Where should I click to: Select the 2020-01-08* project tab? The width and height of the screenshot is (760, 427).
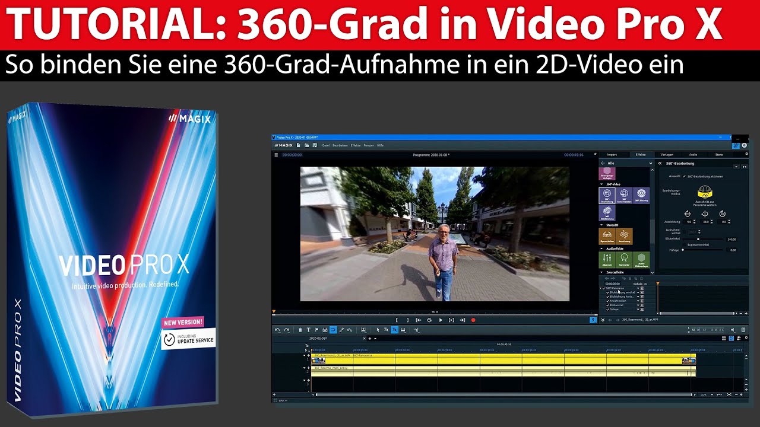click(318, 339)
